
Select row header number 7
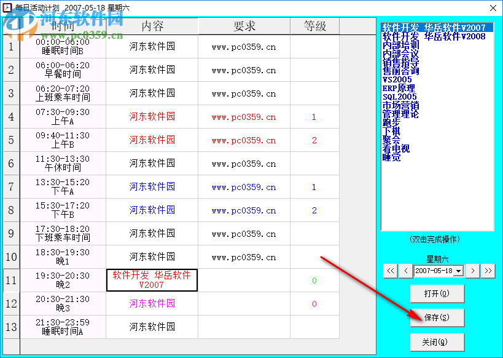pyautogui.click(x=11, y=187)
